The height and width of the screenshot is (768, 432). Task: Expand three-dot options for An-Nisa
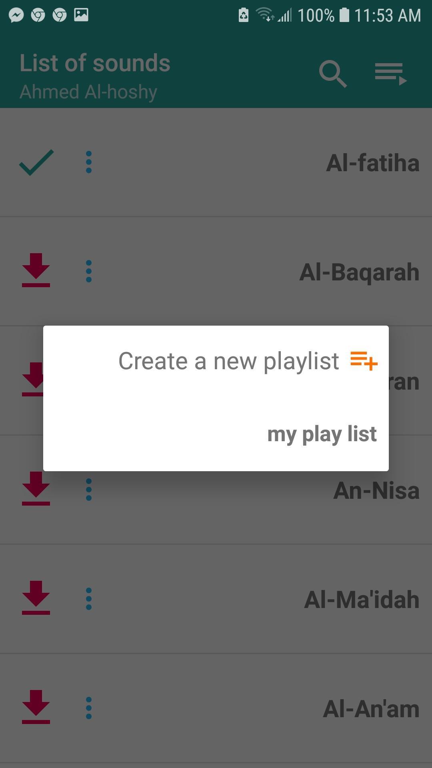(x=89, y=490)
